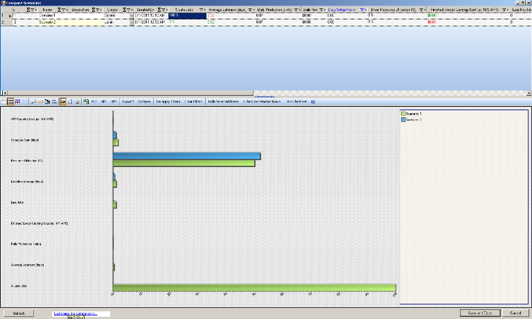Open the filter dropdown for % Late Jobs

[202, 10]
